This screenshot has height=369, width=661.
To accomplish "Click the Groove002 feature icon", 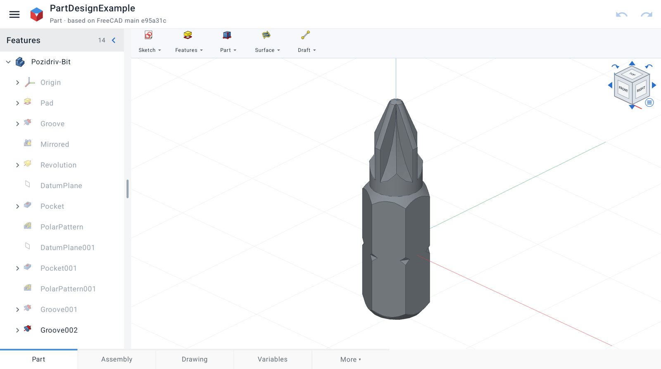I will pos(28,329).
